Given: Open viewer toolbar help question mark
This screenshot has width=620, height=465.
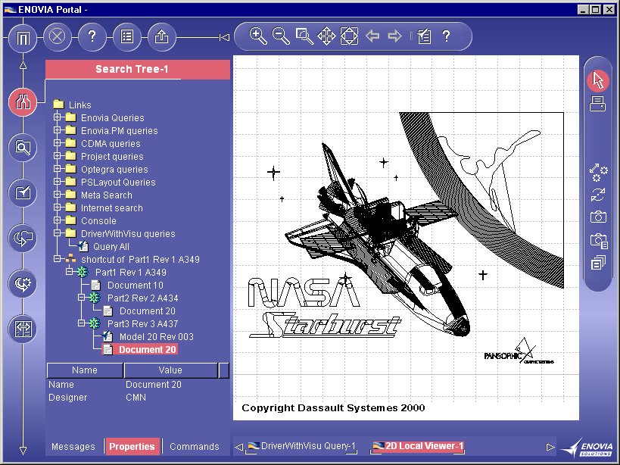Looking at the screenshot, I should 446,36.
